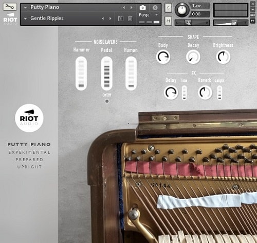257x243 pixels.
Task: Expand the Putty Piano instrument dropdown
Action: [25, 8]
